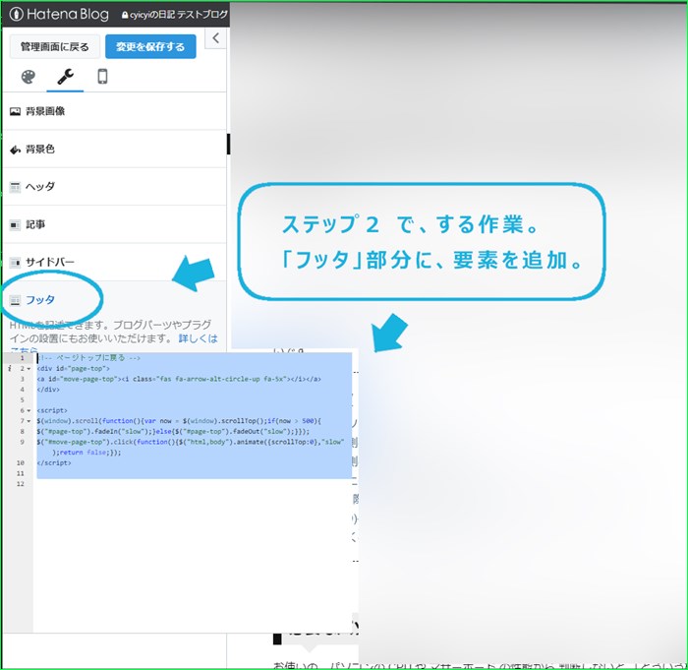Click the info marker beside line 2
The width and height of the screenshot is (688, 670).
(10, 368)
